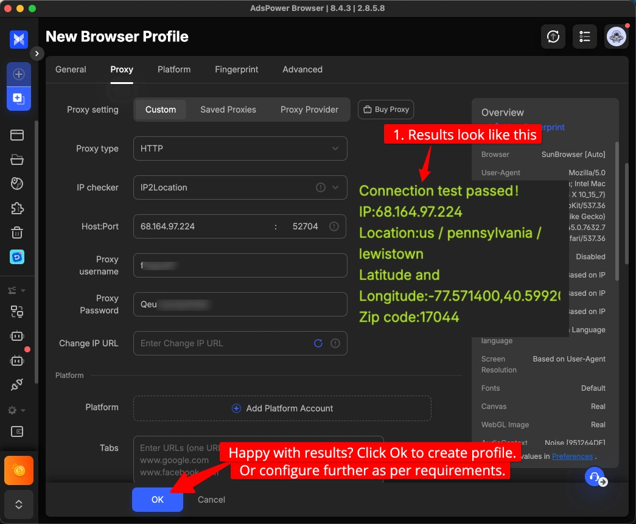The width and height of the screenshot is (636, 524).
Task: Click Add Platform Account
Action: tap(282, 408)
